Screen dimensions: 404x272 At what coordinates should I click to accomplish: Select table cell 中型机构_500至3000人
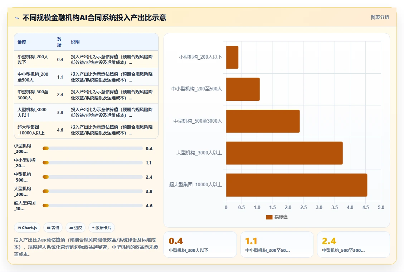33,95
